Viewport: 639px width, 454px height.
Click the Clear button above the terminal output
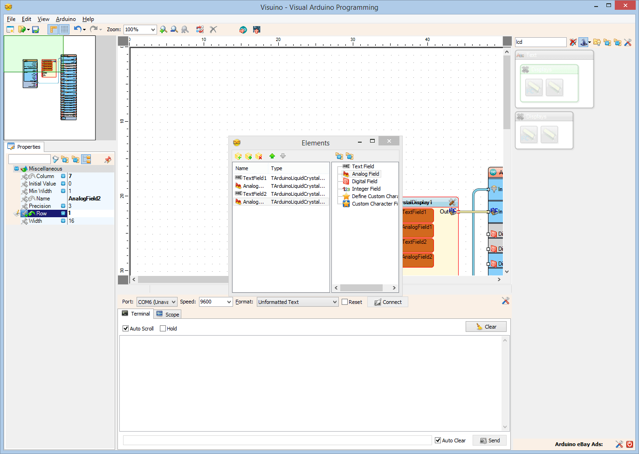(486, 326)
